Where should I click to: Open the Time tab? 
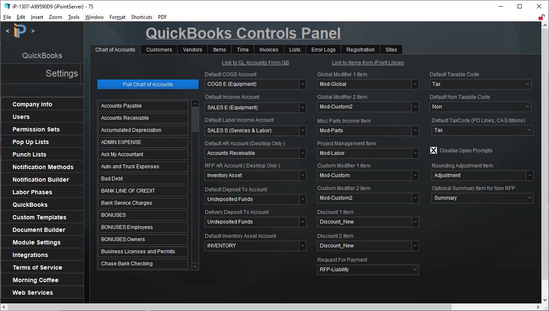(243, 49)
